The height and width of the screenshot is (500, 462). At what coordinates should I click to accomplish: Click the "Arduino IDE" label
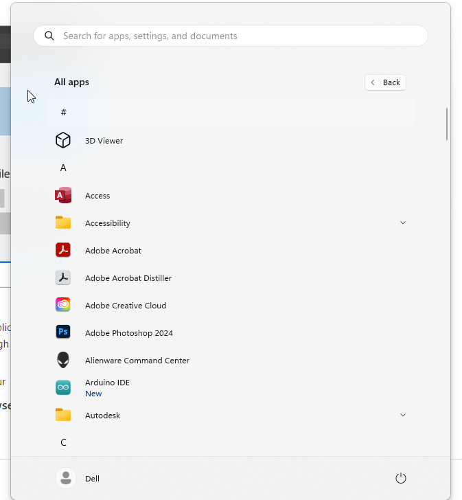pyautogui.click(x=107, y=383)
